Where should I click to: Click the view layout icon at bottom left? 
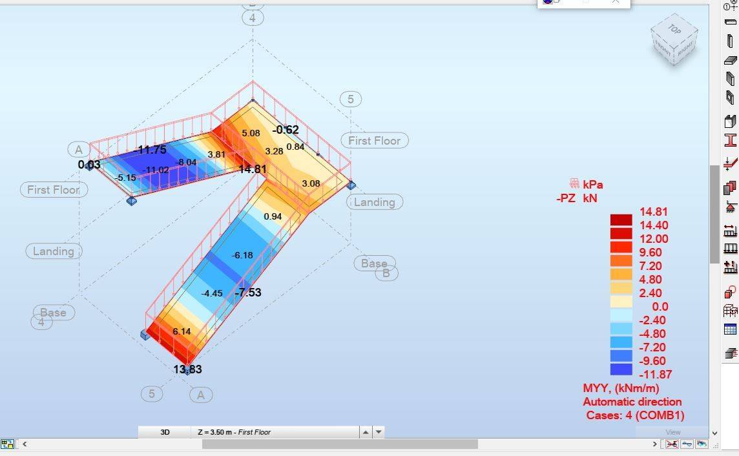click(x=8, y=444)
